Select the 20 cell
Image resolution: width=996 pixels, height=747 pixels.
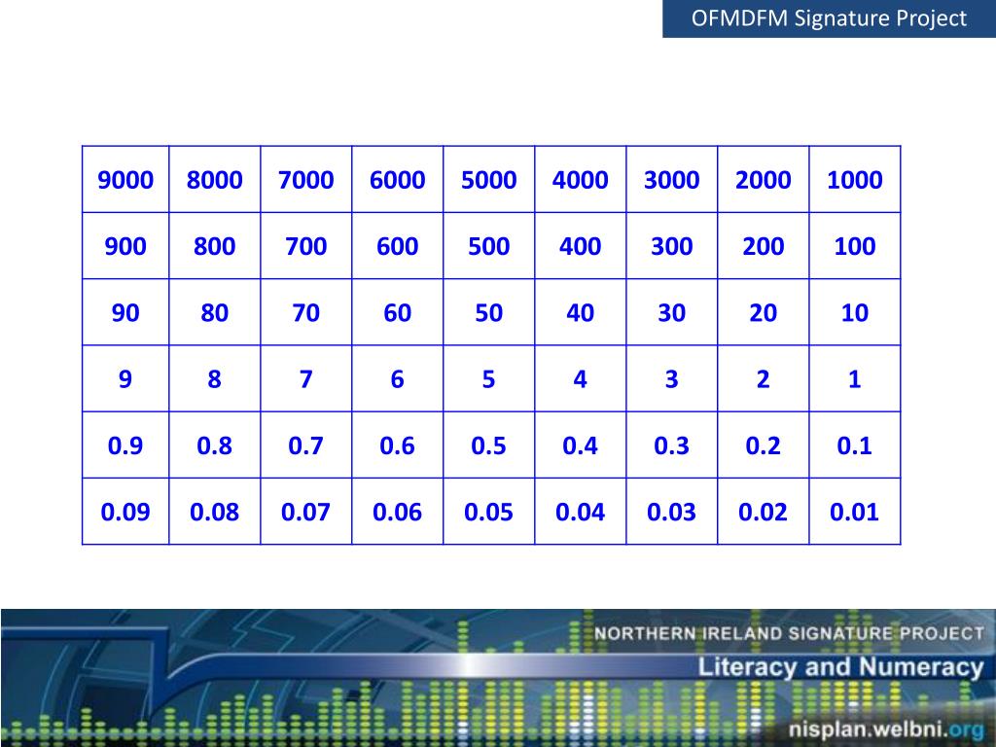(x=764, y=312)
